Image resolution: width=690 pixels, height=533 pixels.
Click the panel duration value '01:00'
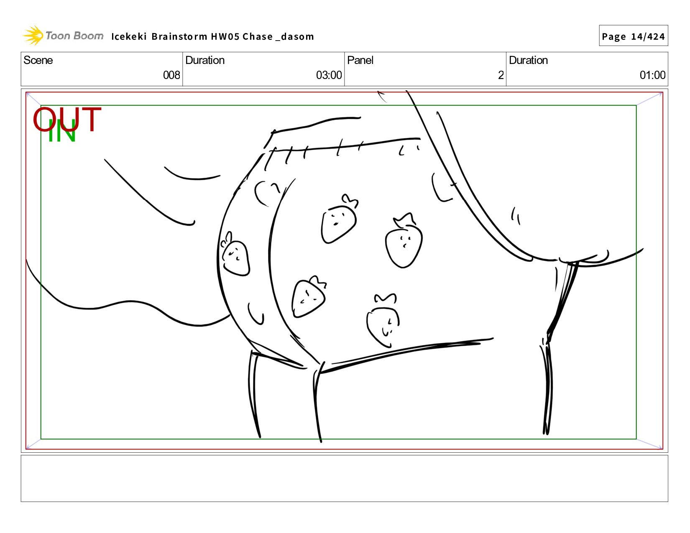[652, 75]
